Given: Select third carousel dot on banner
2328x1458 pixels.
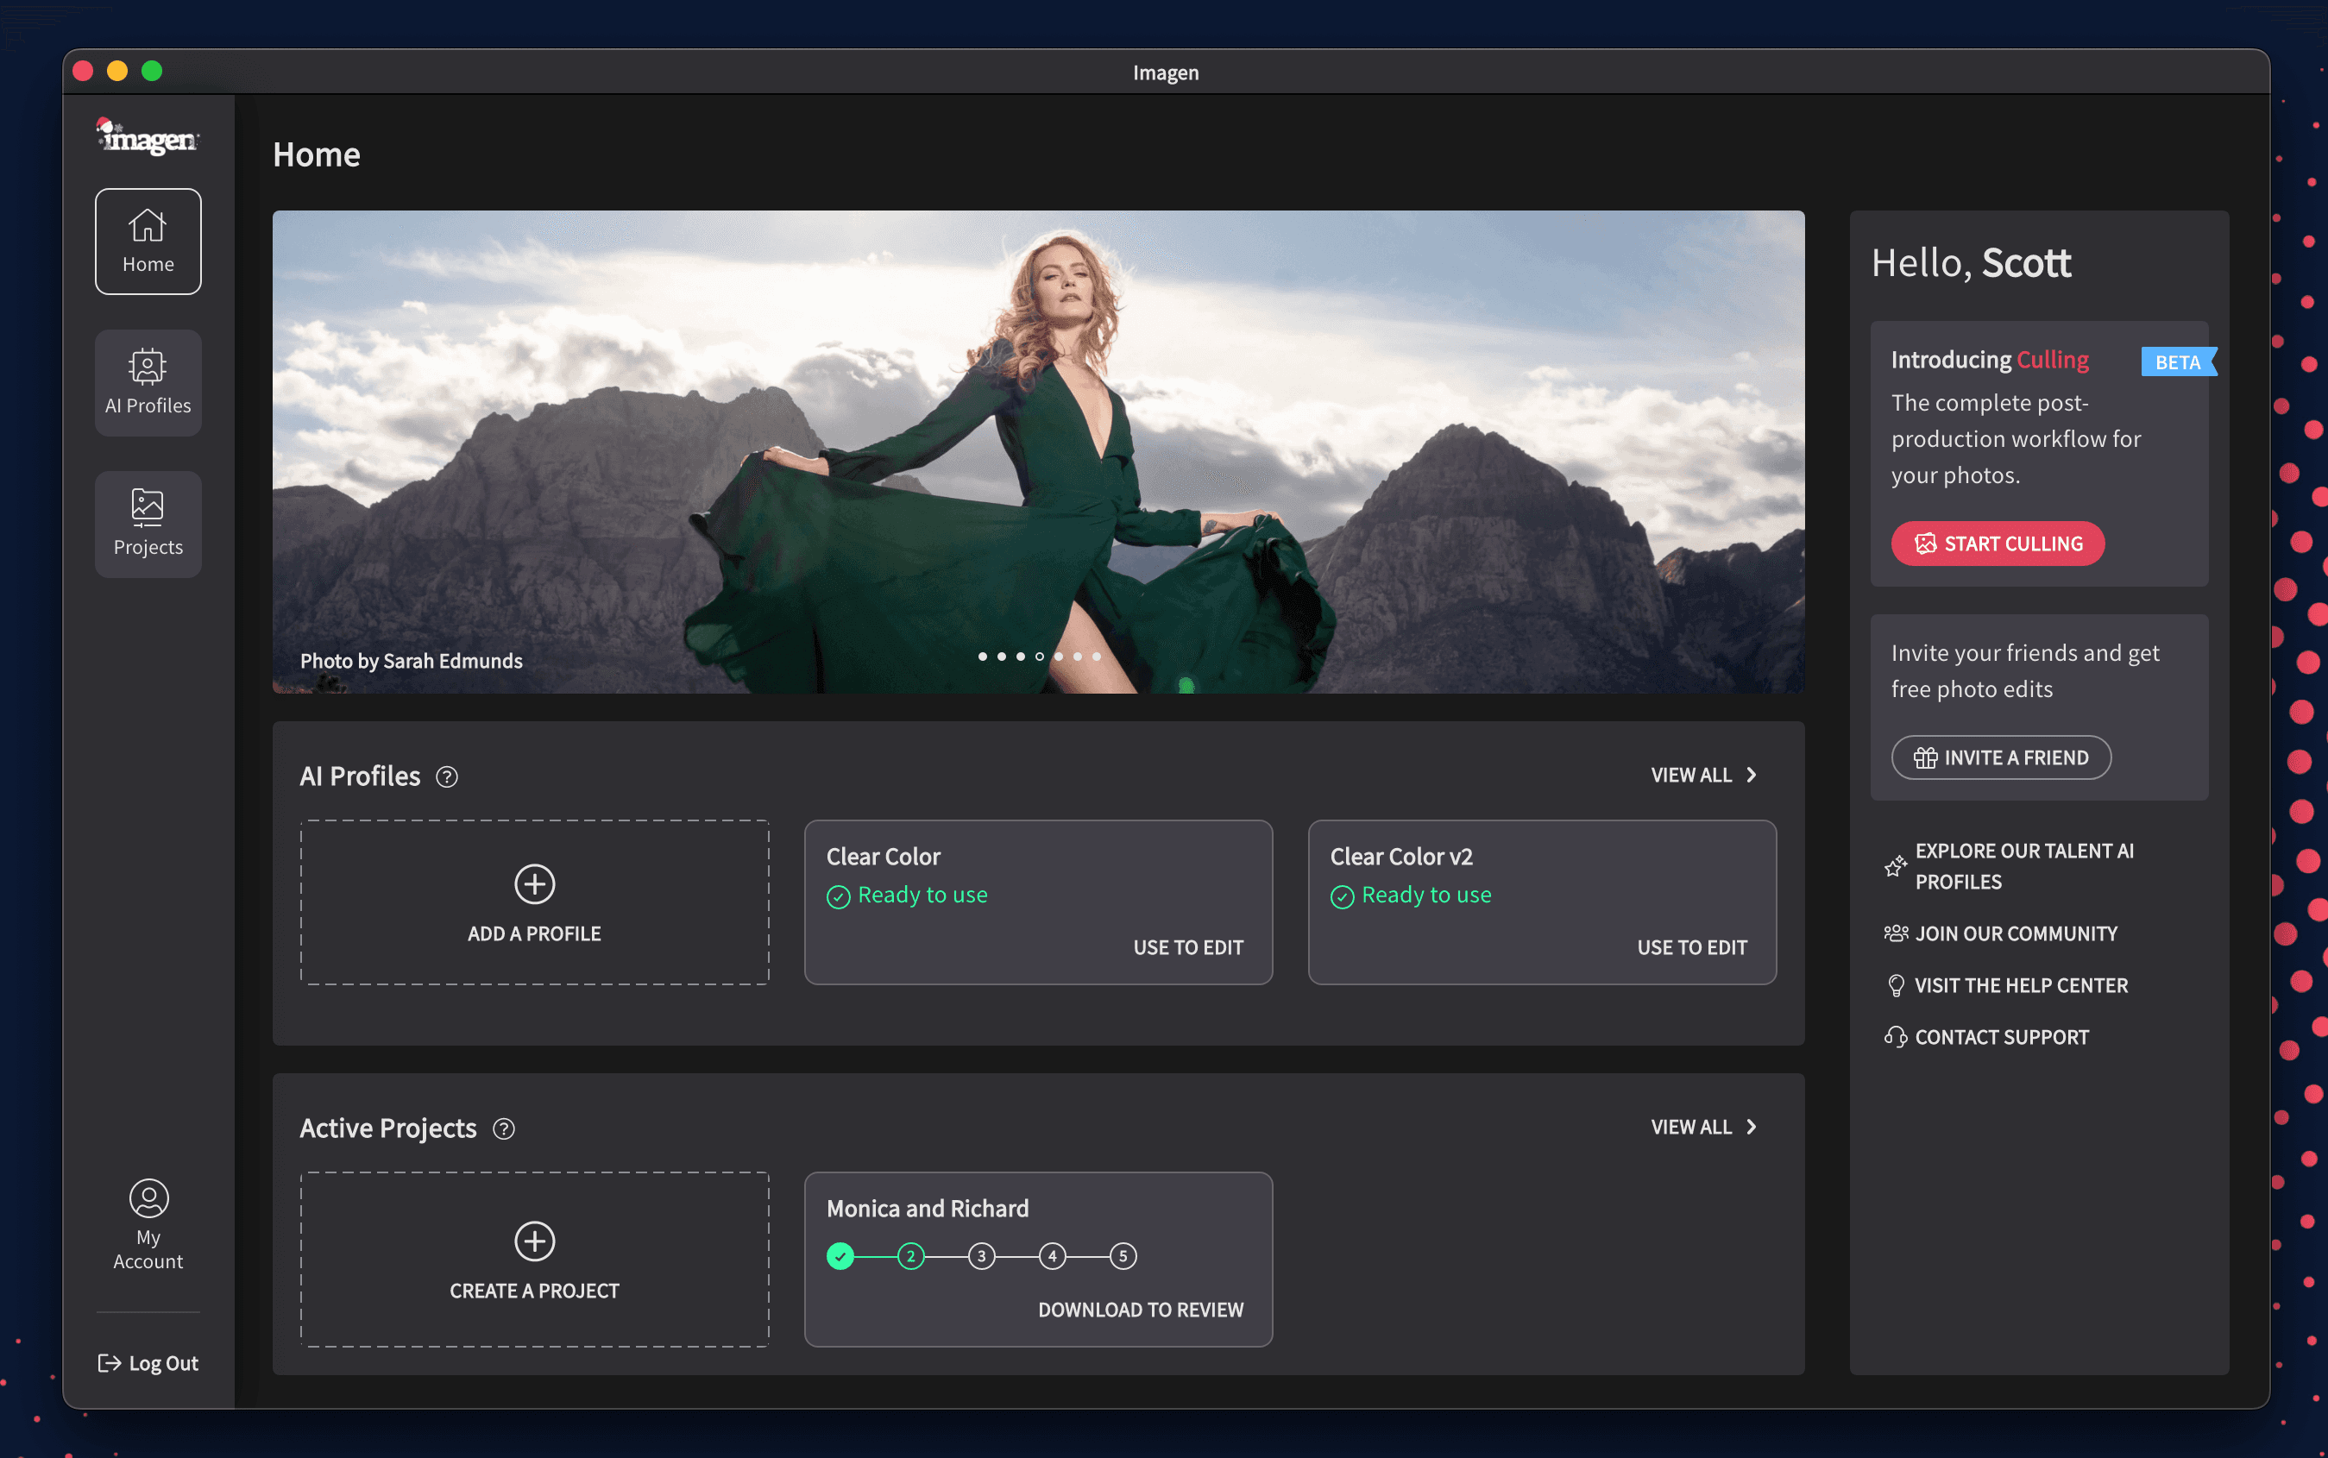Looking at the screenshot, I should 1020,657.
